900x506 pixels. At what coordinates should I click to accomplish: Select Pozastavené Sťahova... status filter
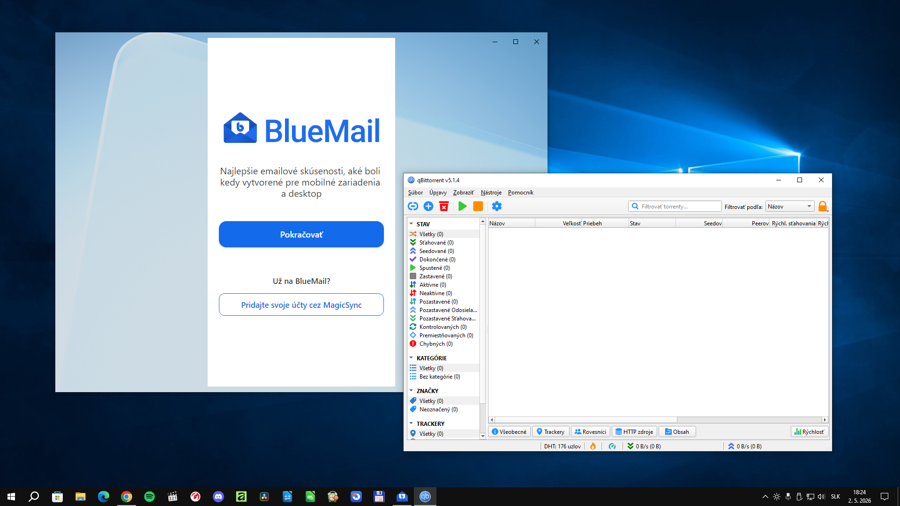pos(443,319)
